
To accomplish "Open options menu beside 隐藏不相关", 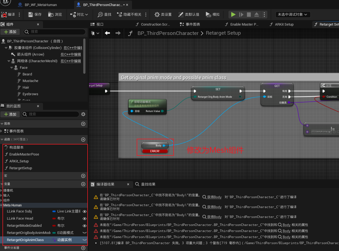I will click(x=146, y=15).
